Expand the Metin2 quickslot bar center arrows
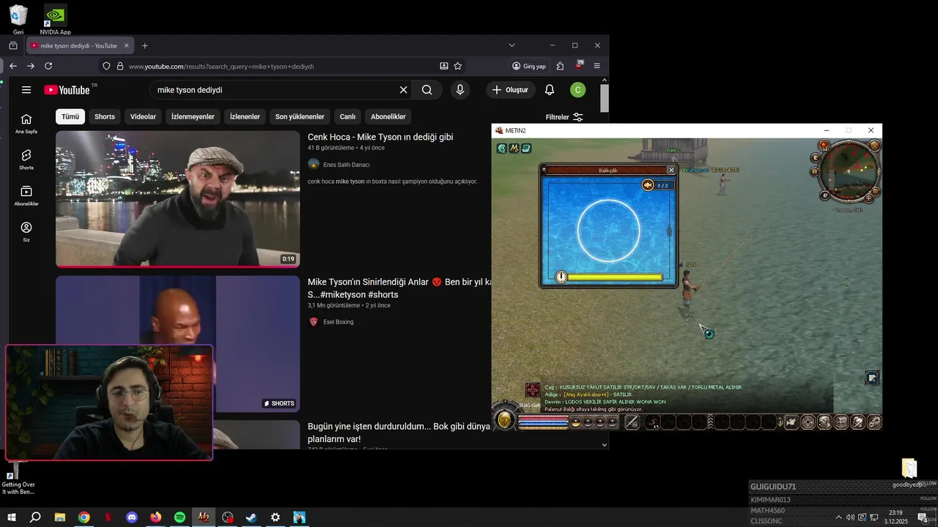 tap(711, 422)
